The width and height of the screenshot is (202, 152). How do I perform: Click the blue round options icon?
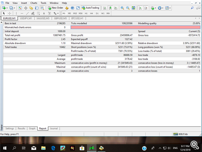pyautogui.click(x=72, y=8)
